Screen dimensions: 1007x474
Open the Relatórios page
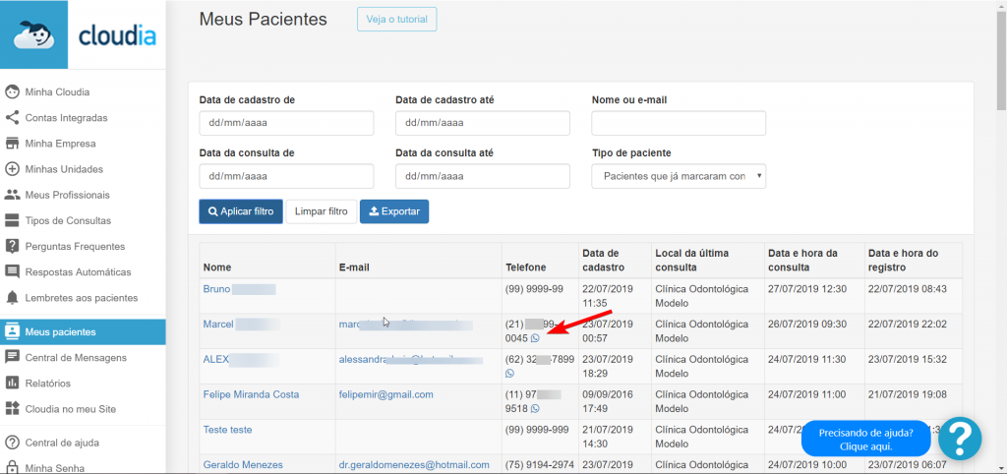click(47, 383)
